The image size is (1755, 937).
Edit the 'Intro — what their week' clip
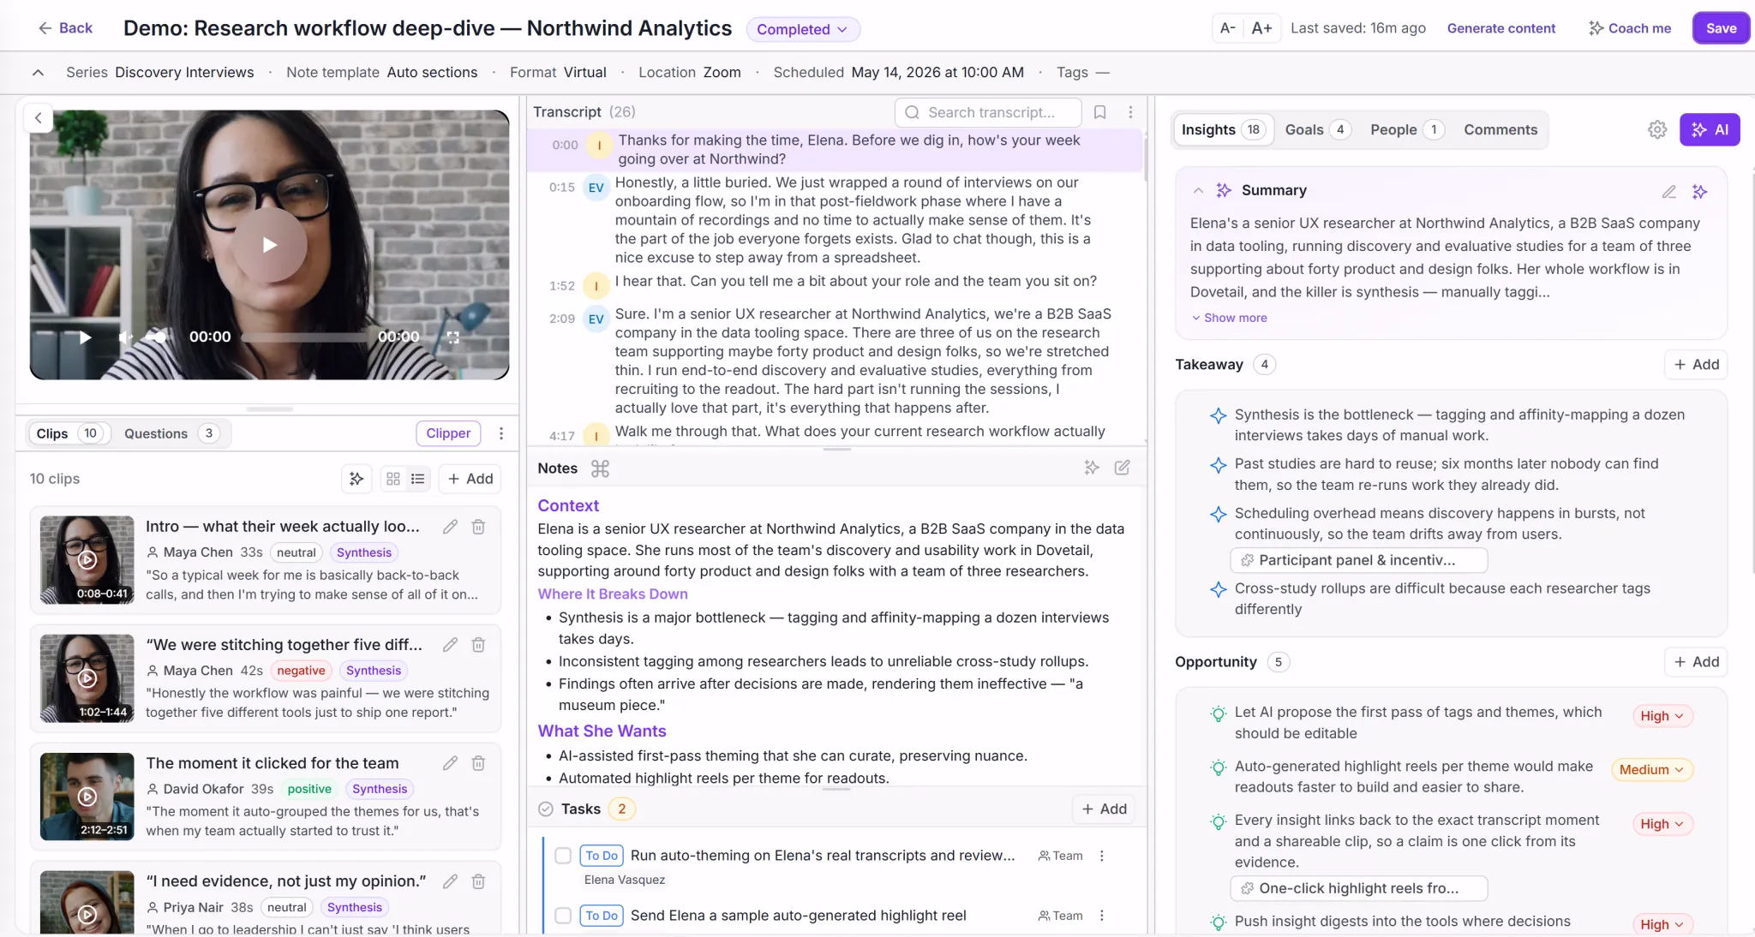pos(450,527)
